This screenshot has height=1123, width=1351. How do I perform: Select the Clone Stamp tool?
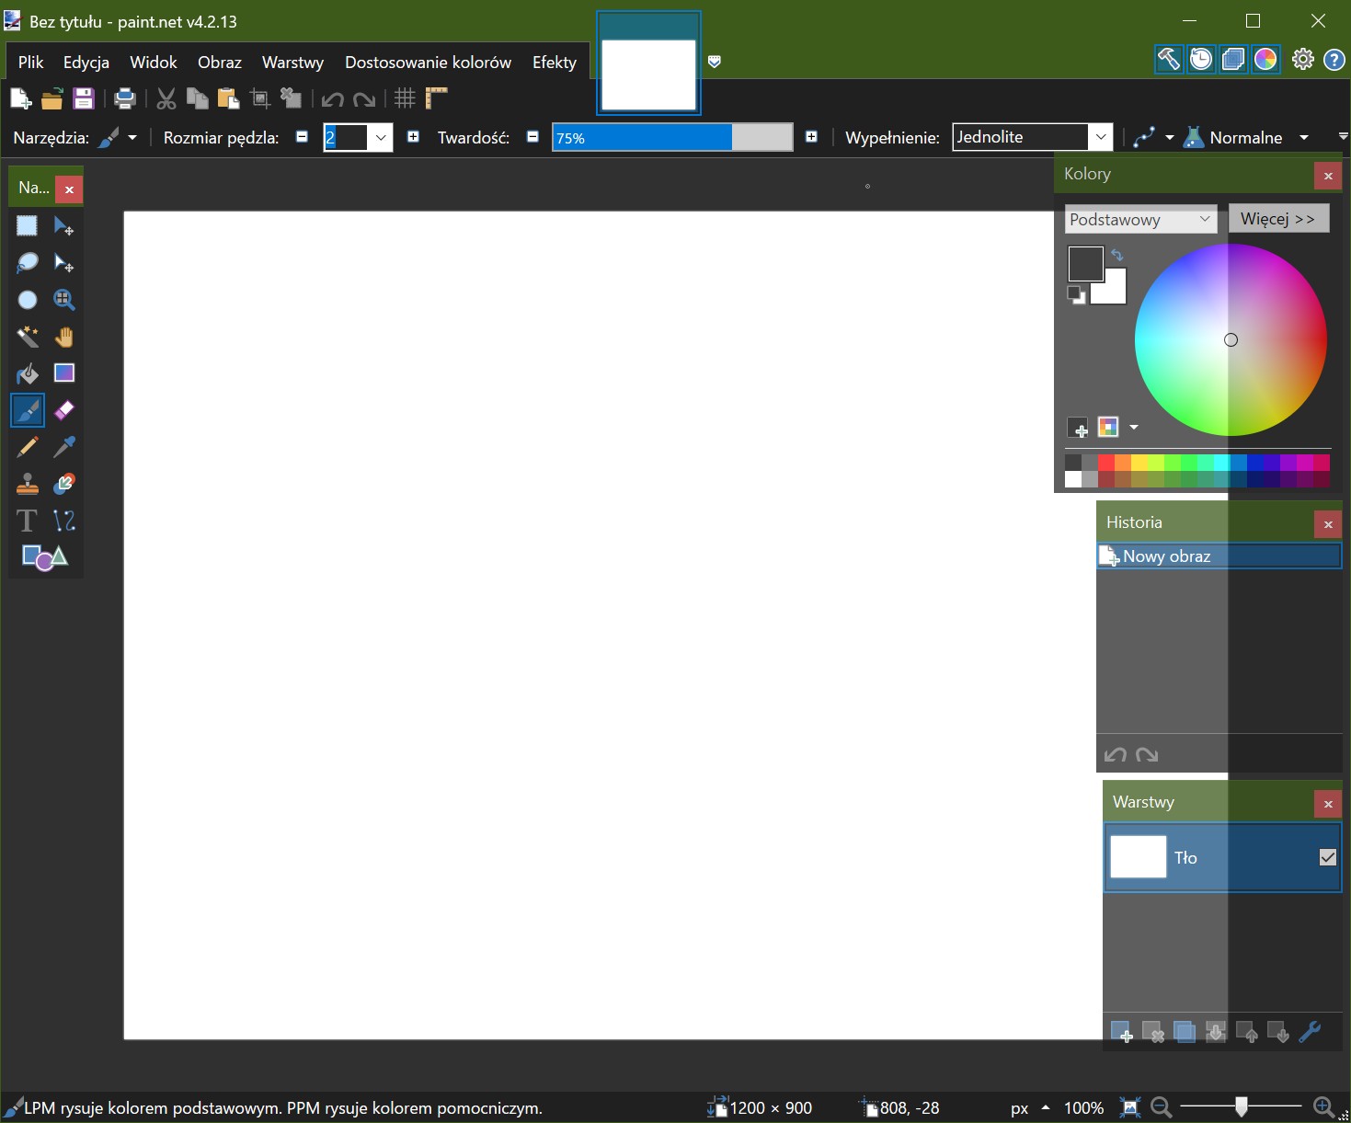27,483
